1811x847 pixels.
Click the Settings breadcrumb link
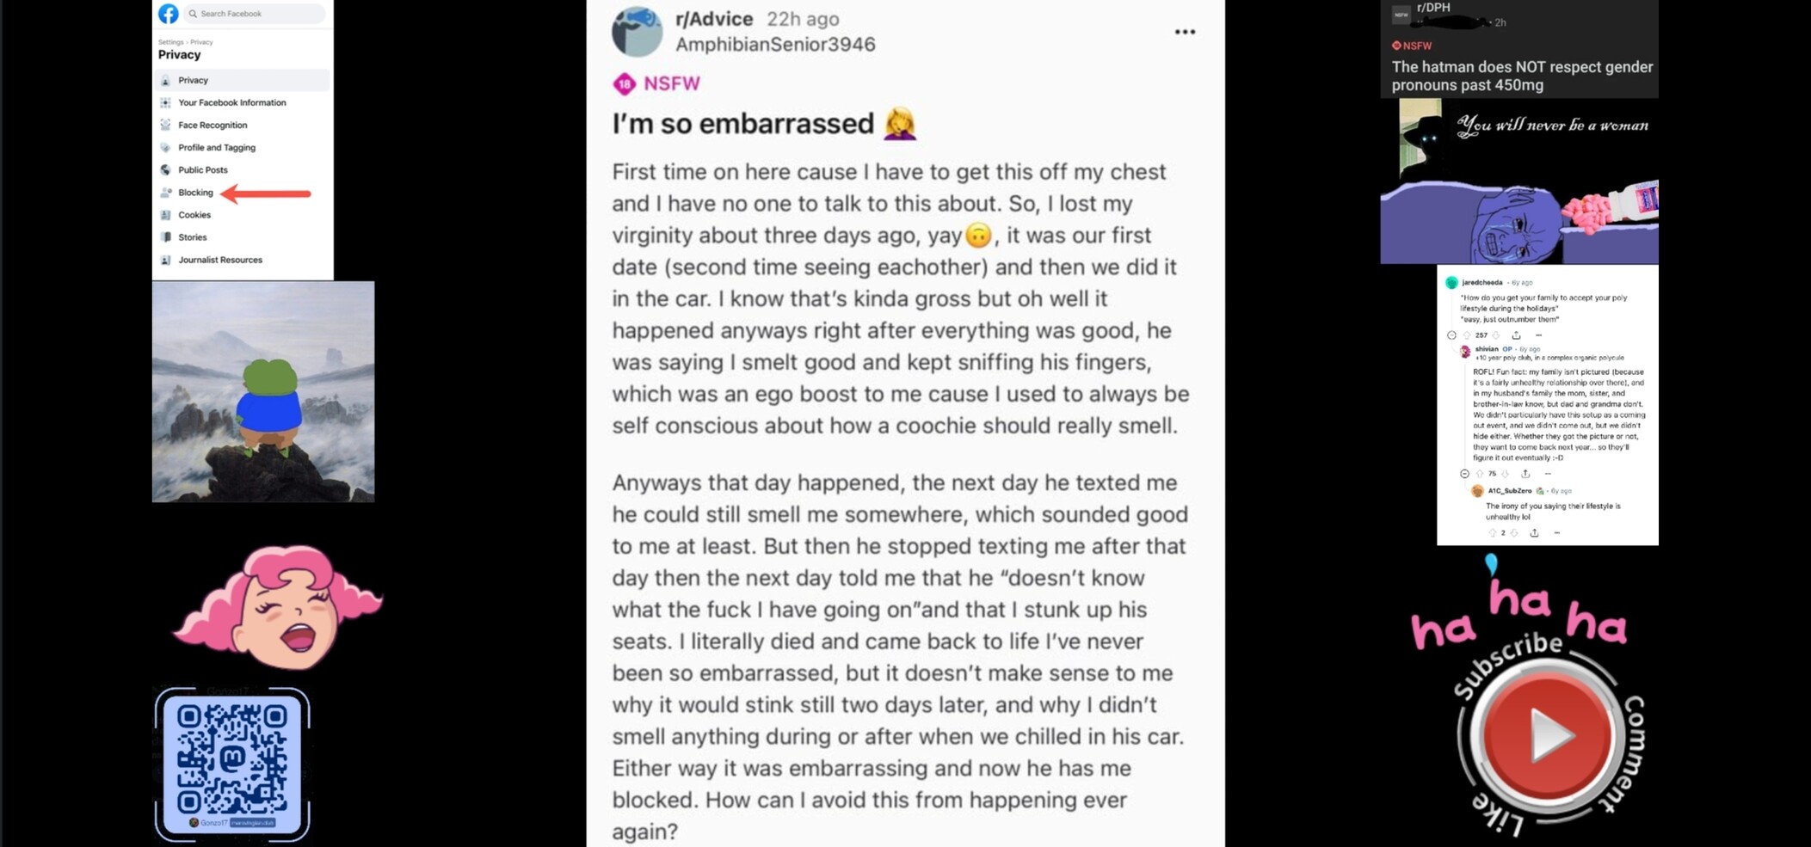pos(170,42)
